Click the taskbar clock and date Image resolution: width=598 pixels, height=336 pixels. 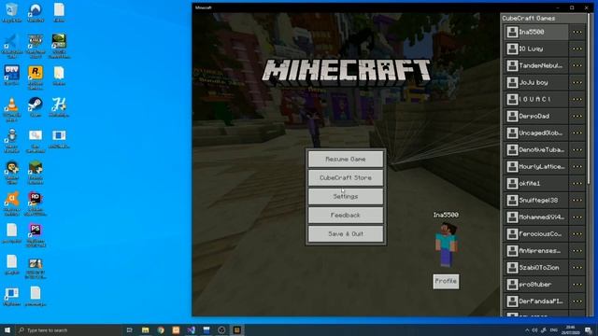pyautogui.click(x=571, y=329)
